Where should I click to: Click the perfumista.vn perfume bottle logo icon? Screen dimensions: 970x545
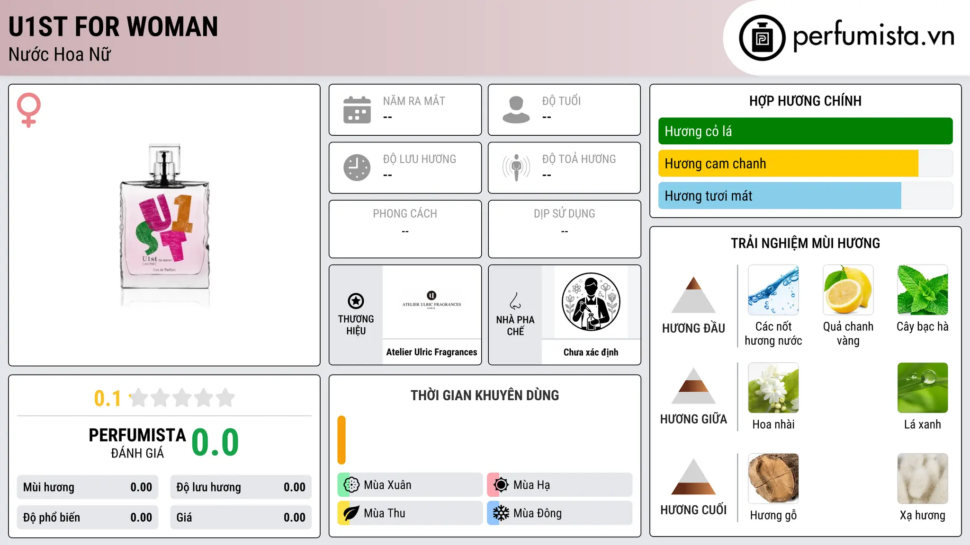[762, 38]
